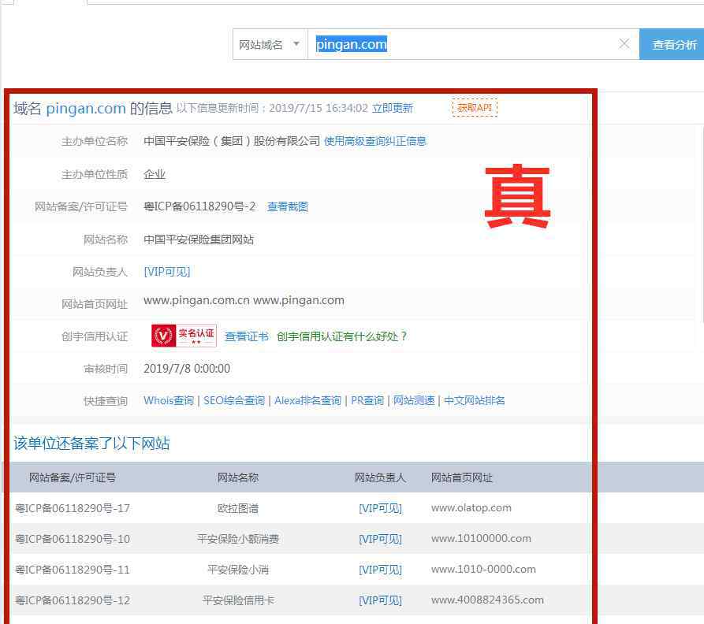The width and height of the screenshot is (704, 624).
Task: Click the company name 中国平安保险（集团）股份有限公司
Action: [x=232, y=141]
